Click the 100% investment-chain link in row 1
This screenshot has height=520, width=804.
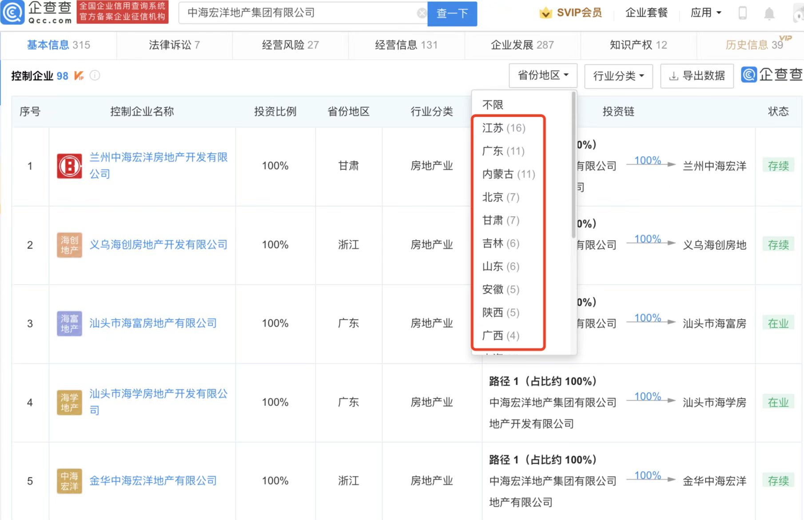[x=648, y=160]
